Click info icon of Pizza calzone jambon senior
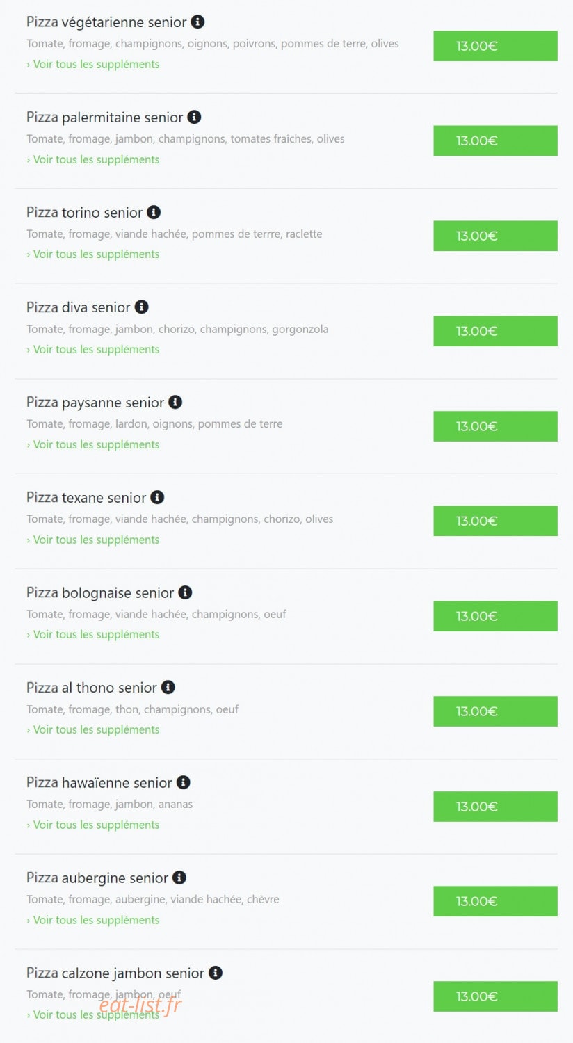573x1043 pixels. tap(216, 973)
